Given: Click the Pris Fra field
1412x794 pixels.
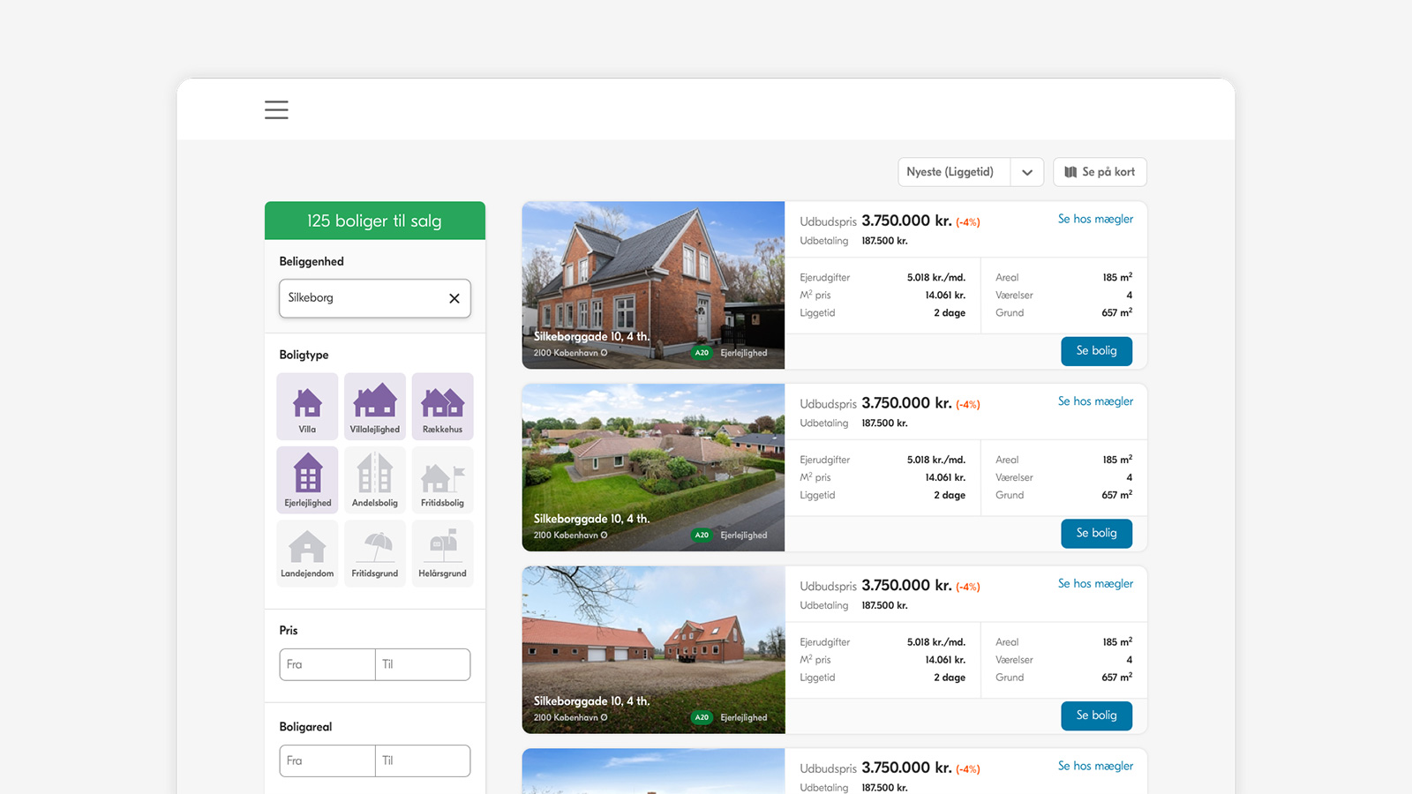Looking at the screenshot, I should point(327,664).
